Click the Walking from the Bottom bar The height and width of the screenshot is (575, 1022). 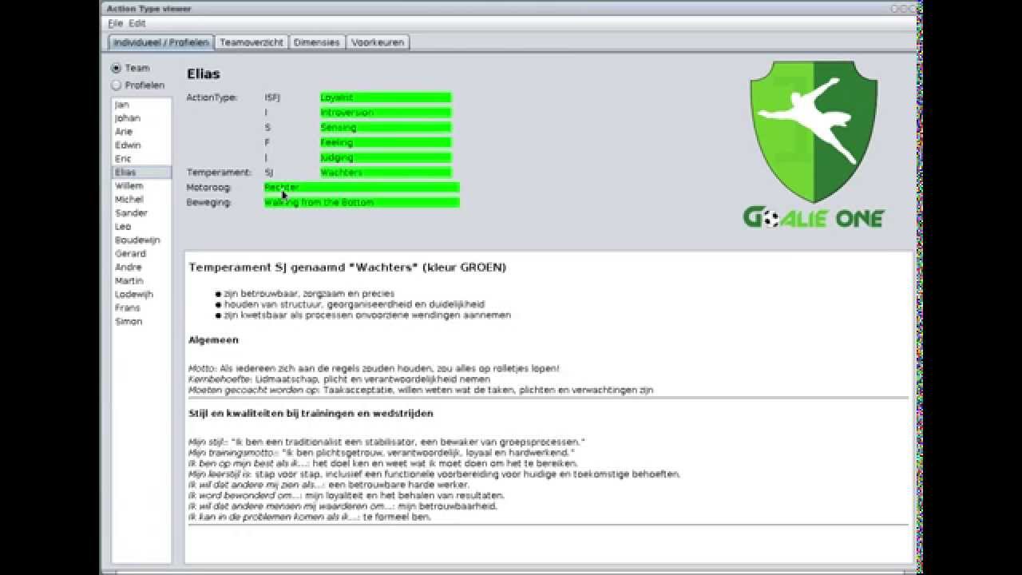coord(362,203)
